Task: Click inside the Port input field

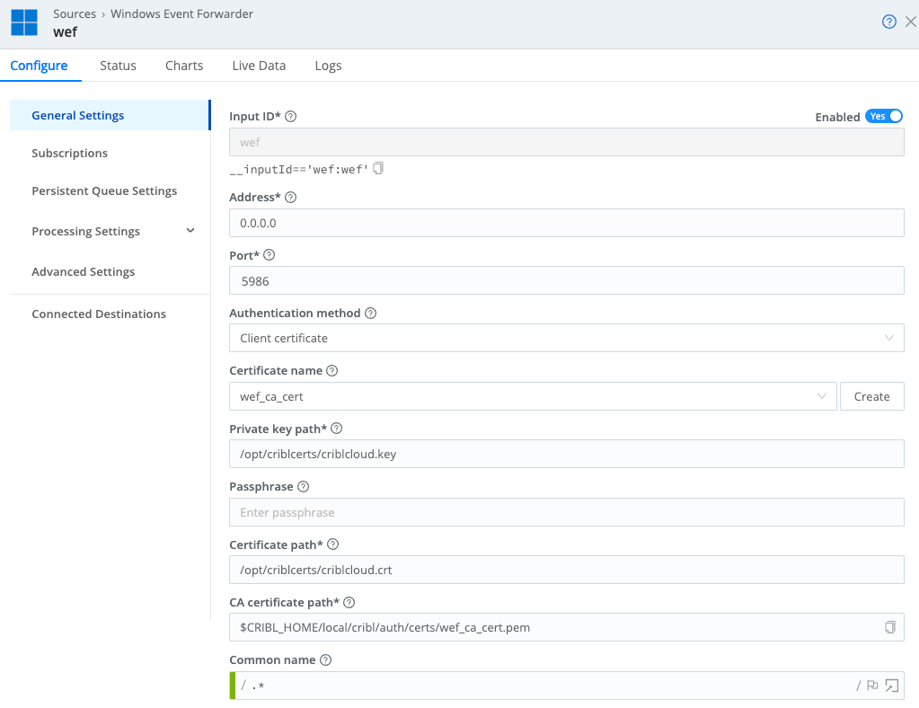Action: [x=566, y=279]
